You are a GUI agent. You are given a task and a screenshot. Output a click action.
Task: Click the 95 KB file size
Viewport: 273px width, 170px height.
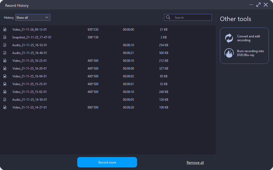(x=164, y=76)
